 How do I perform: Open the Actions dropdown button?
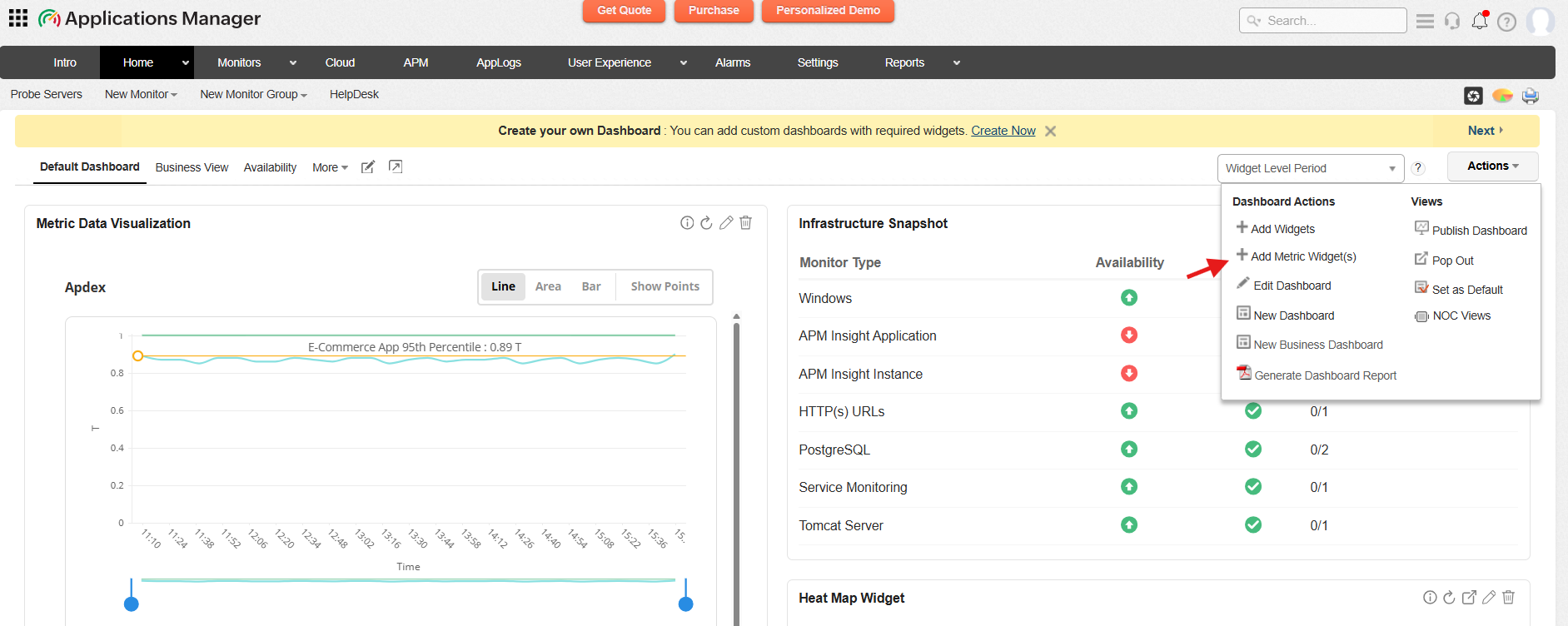1492,166
